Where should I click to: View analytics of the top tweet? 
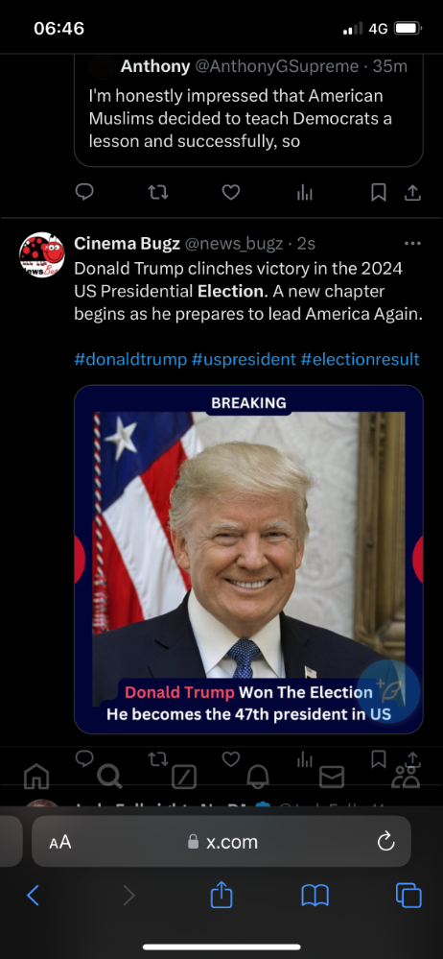point(304,193)
